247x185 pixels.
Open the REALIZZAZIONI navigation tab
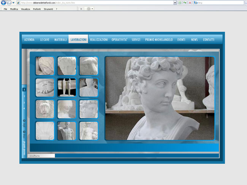[99, 39]
